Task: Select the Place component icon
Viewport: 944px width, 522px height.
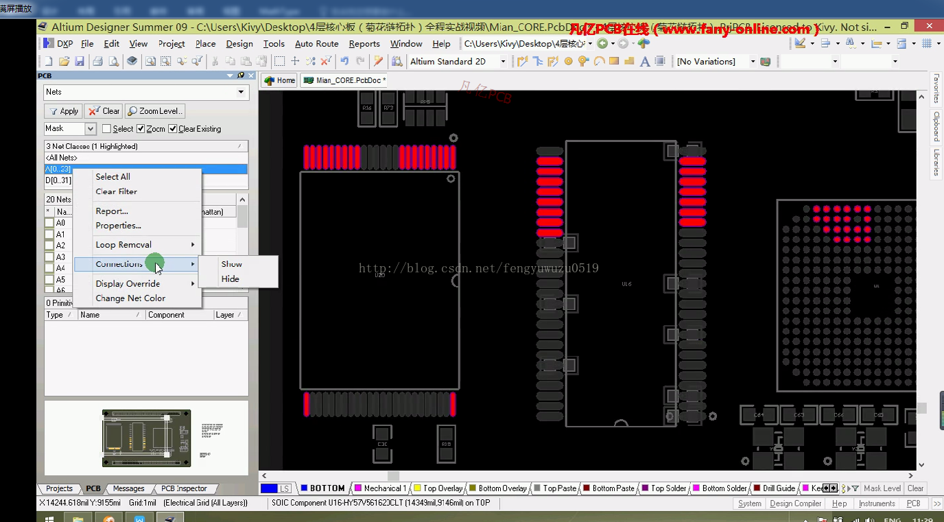Action: point(660,61)
